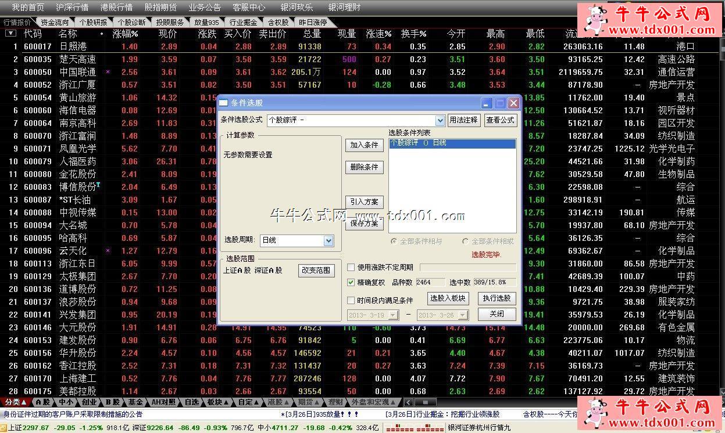This screenshot has width=725, height=433.
Task: Switch to the 个股诊断 tab
Action: coord(131,23)
